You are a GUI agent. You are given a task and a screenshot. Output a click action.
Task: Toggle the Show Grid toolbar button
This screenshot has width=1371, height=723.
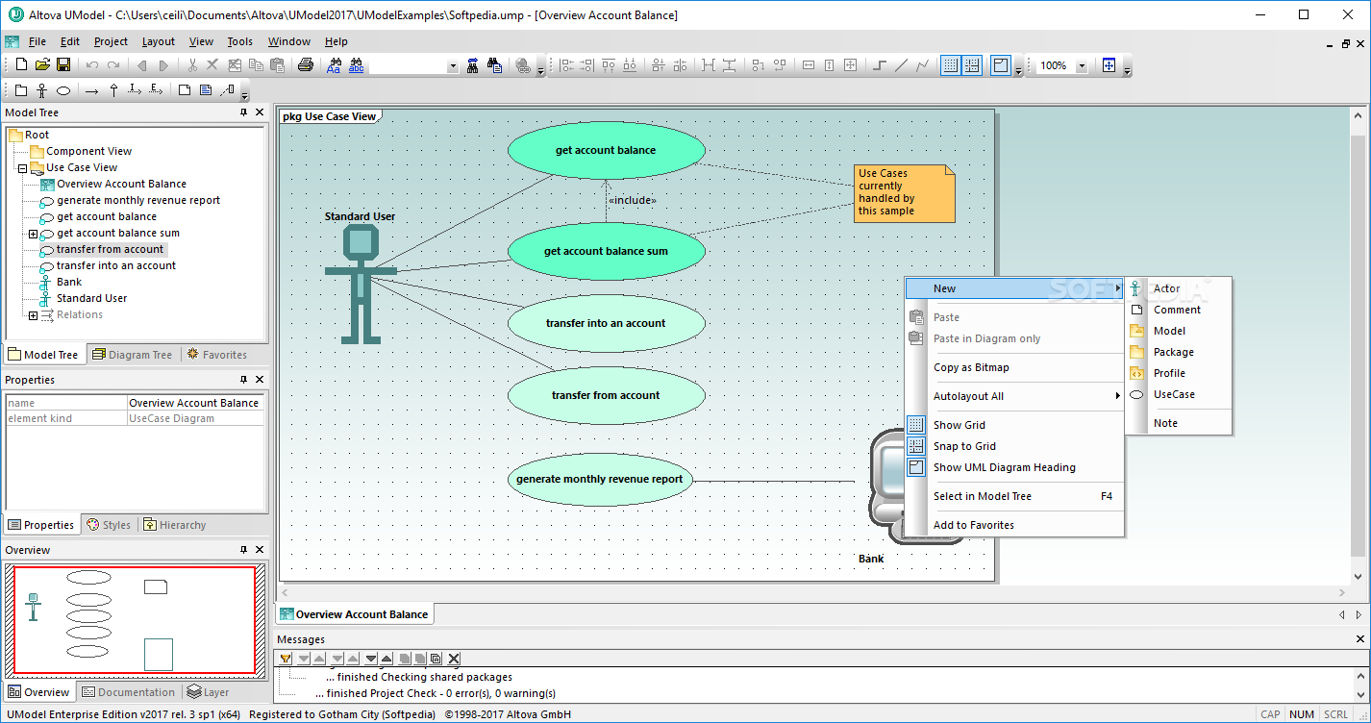point(950,65)
